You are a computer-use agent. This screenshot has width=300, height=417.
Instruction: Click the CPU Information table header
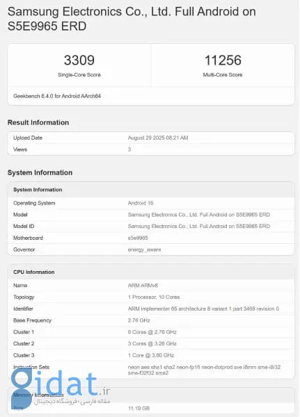tap(151, 272)
